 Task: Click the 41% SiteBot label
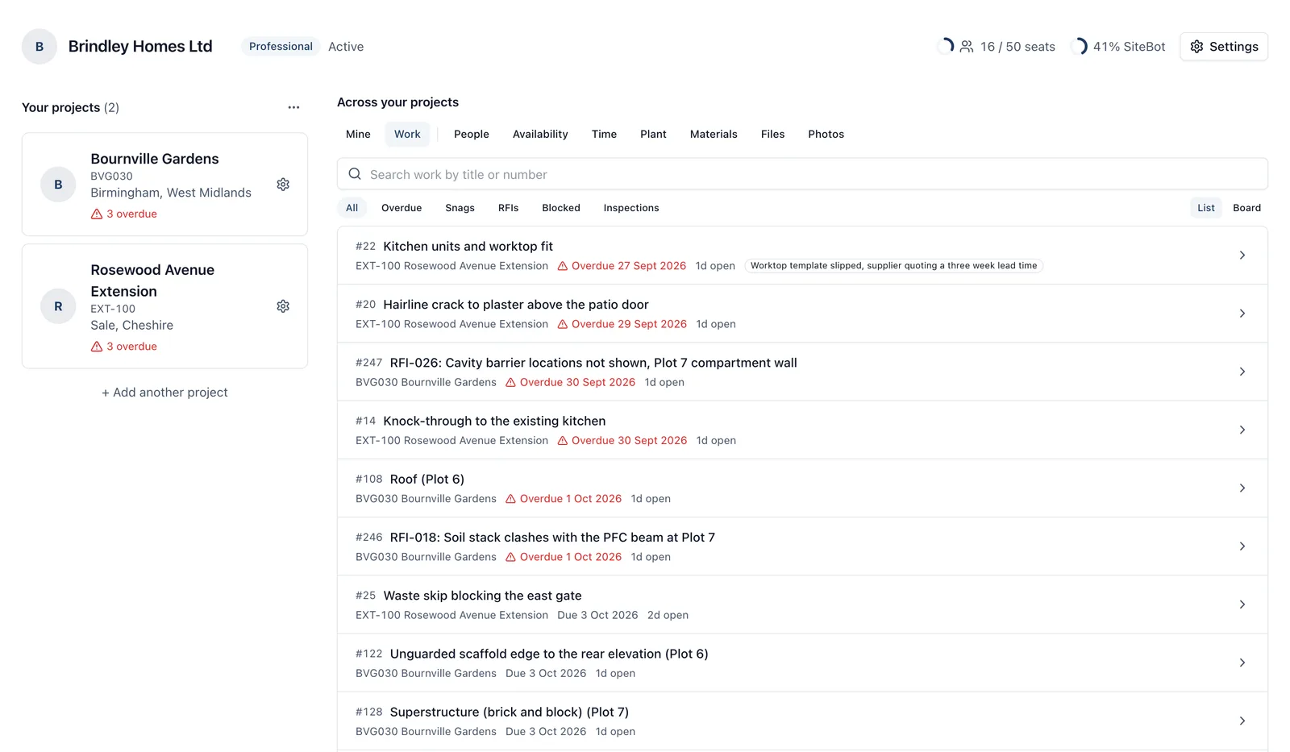pyautogui.click(x=1129, y=47)
